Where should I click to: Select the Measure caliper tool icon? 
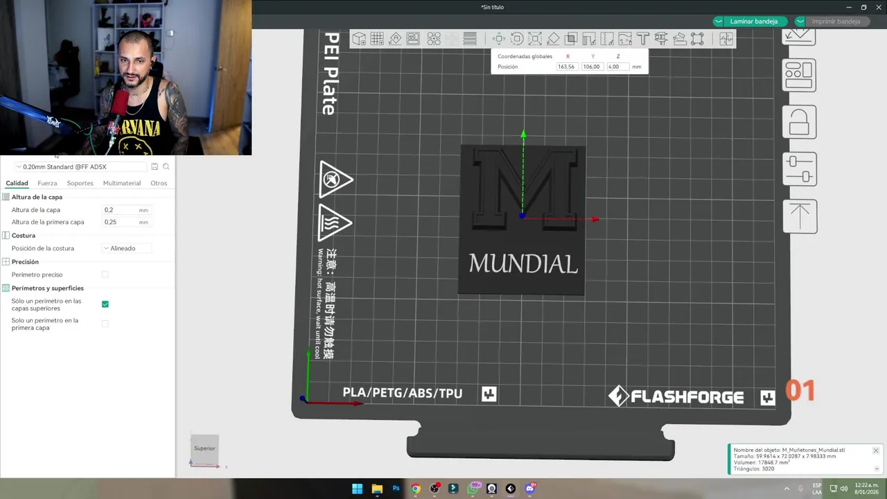click(661, 39)
